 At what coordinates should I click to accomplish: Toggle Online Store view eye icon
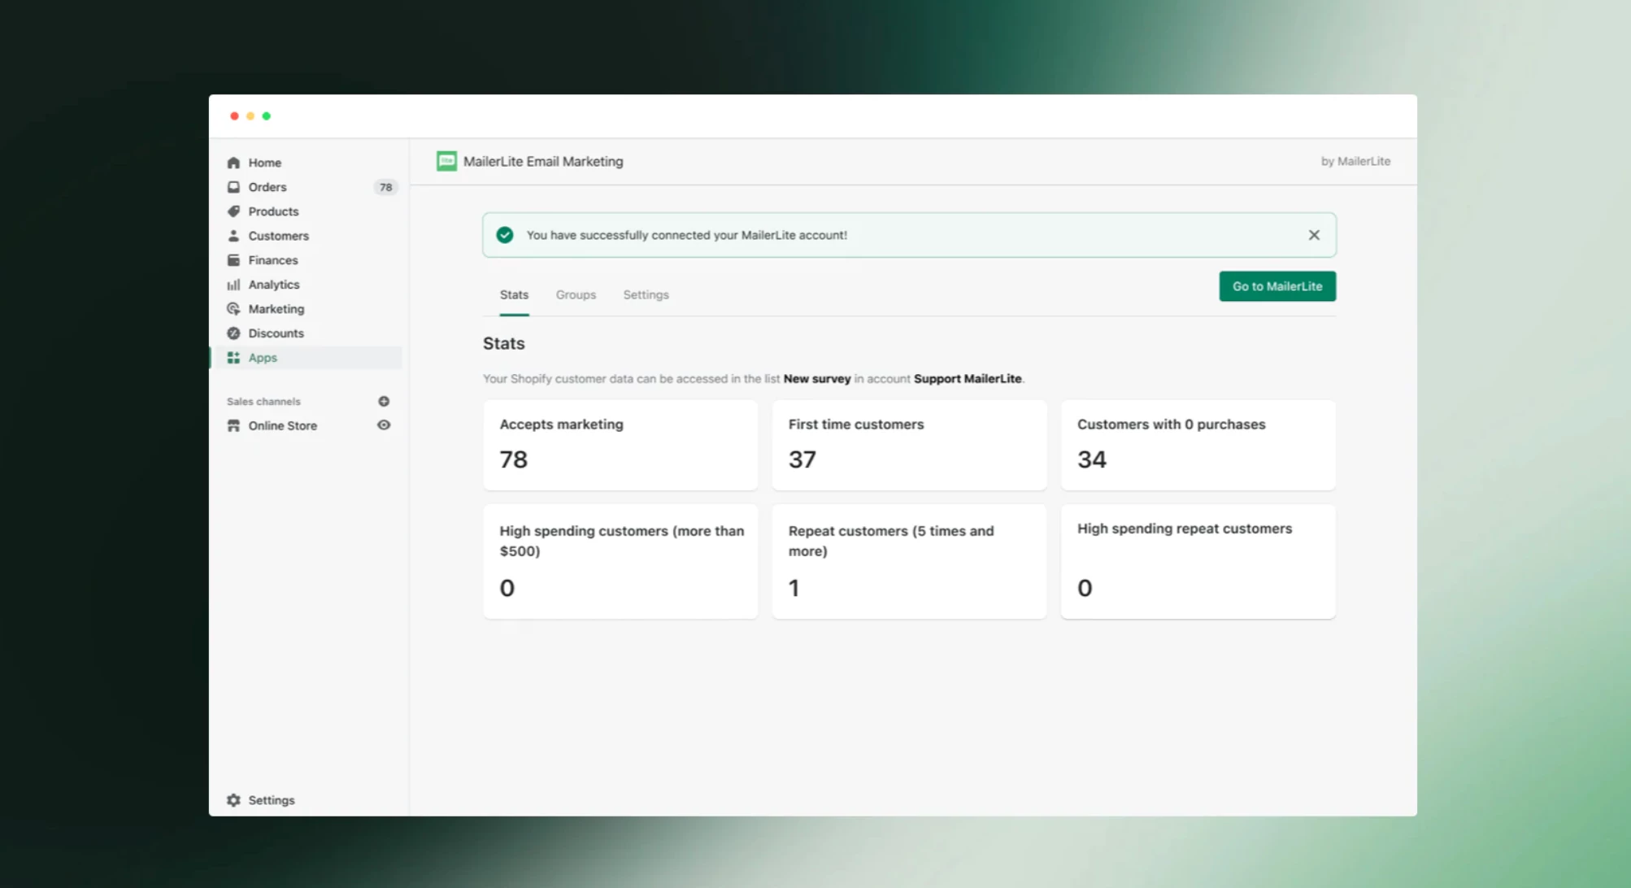pyautogui.click(x=384, y=425)
